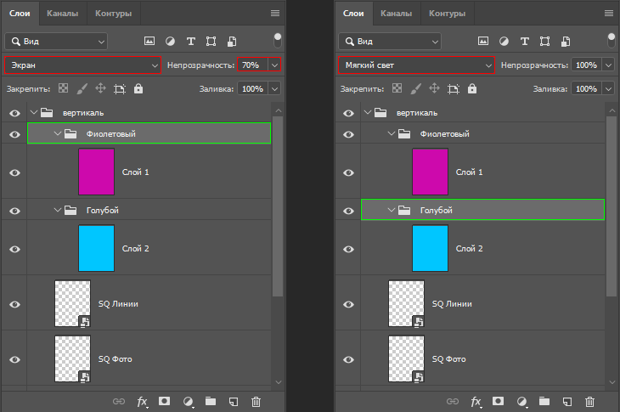Viewport: 620px width, 412px height.
Task: Lock all padlock icon in left panel
Action: point(138,88)
